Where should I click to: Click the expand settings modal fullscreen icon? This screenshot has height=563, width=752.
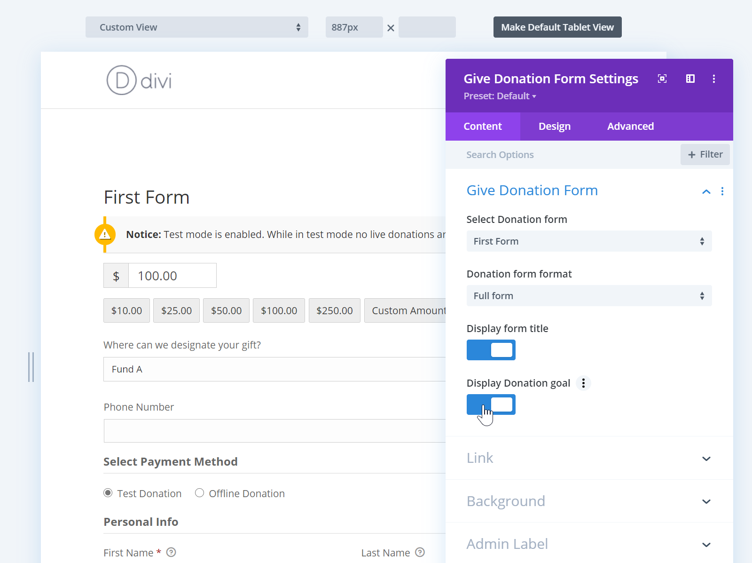point(662,79)
